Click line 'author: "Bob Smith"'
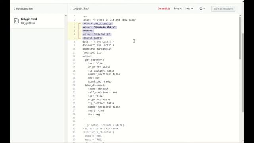 (96, 35)
